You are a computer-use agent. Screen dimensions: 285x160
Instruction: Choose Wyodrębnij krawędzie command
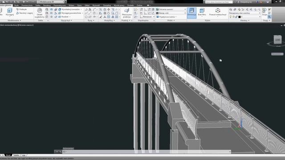point(70,9)
